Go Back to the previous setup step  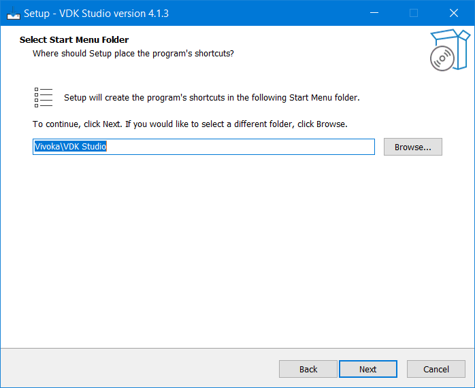tap(308, 369)
